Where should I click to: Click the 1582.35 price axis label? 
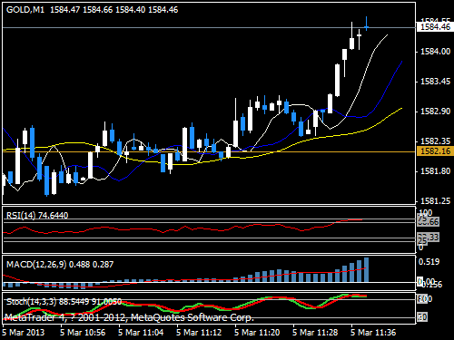(x=435, y=141)
